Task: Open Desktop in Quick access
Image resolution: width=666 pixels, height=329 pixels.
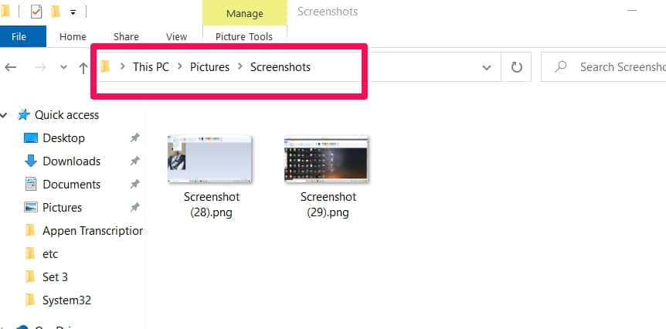Action: (63, 138)
